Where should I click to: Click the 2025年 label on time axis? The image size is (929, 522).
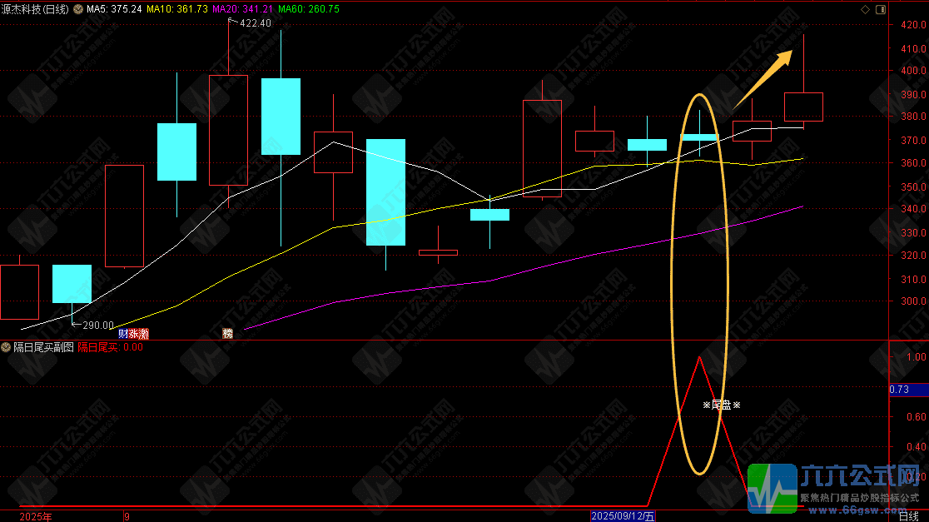tap(36, 517)
